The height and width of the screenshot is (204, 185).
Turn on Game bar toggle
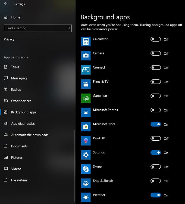(x=156, y=96)
